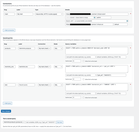Click the 'Details' column header
139x132 pixels.
coord(67,10)
